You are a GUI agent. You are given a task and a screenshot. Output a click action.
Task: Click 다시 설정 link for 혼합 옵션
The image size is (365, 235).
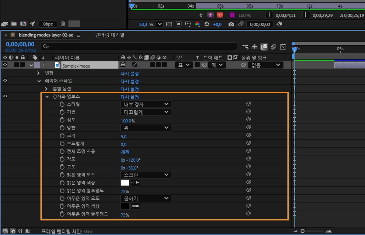pos(130,89)
